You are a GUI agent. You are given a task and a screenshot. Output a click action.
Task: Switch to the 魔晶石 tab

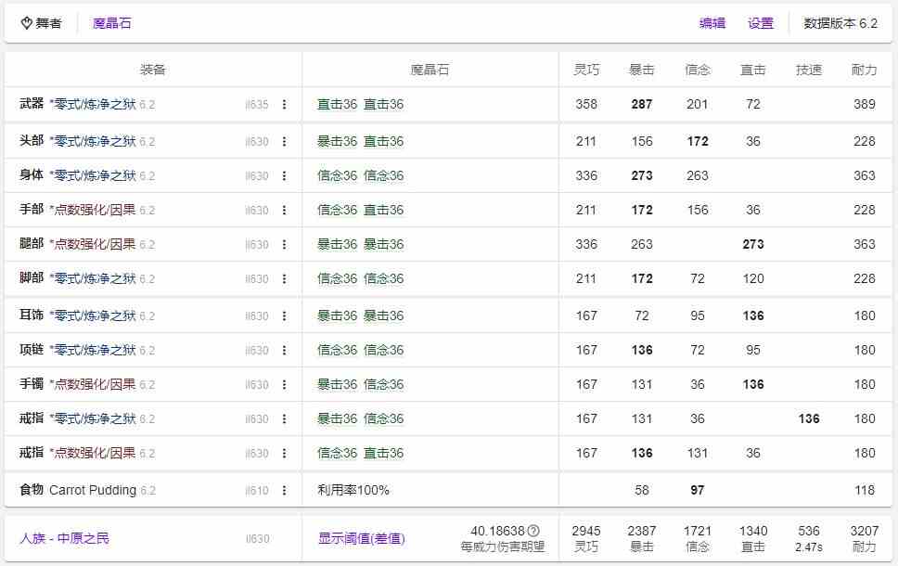111,23
